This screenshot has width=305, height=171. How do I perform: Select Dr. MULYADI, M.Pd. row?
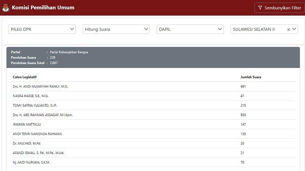(153, 143)
